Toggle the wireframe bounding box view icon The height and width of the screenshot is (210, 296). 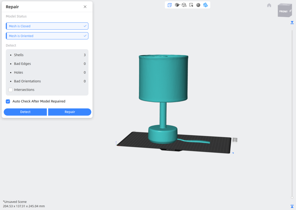pos(170,5)
